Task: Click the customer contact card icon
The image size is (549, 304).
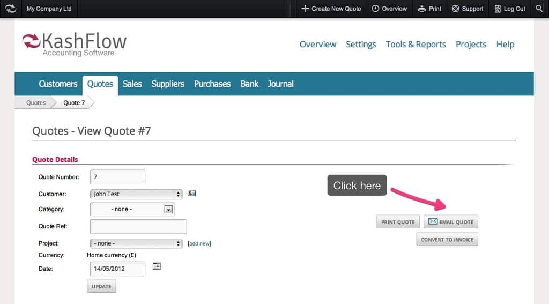Action: 192,194
